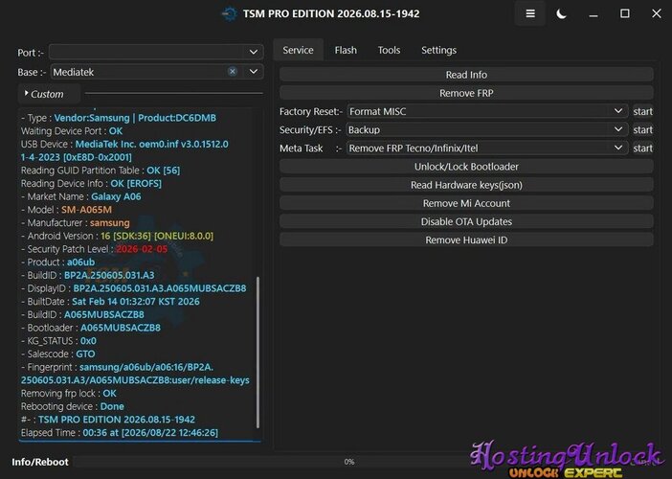Click the Read Info button
672x479 pixels.
coord(466,75)
